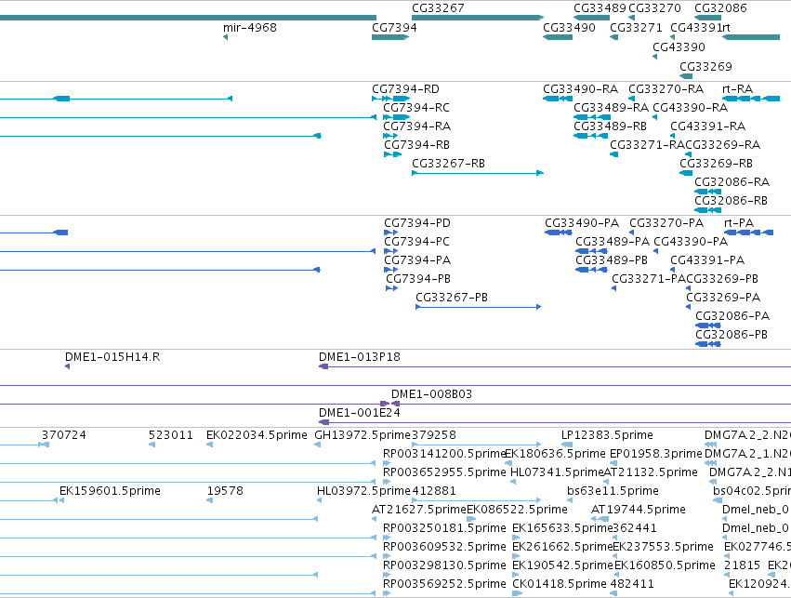Select EST EK159601.5prime
Screen dimensions: 791x598
coord(110,491)
